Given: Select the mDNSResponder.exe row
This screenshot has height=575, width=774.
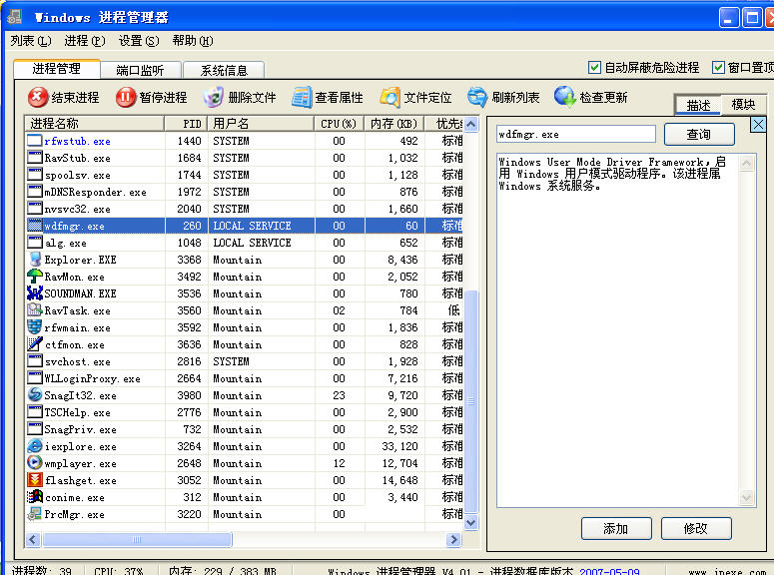Looking at the screenshot, I should (244, 192).
